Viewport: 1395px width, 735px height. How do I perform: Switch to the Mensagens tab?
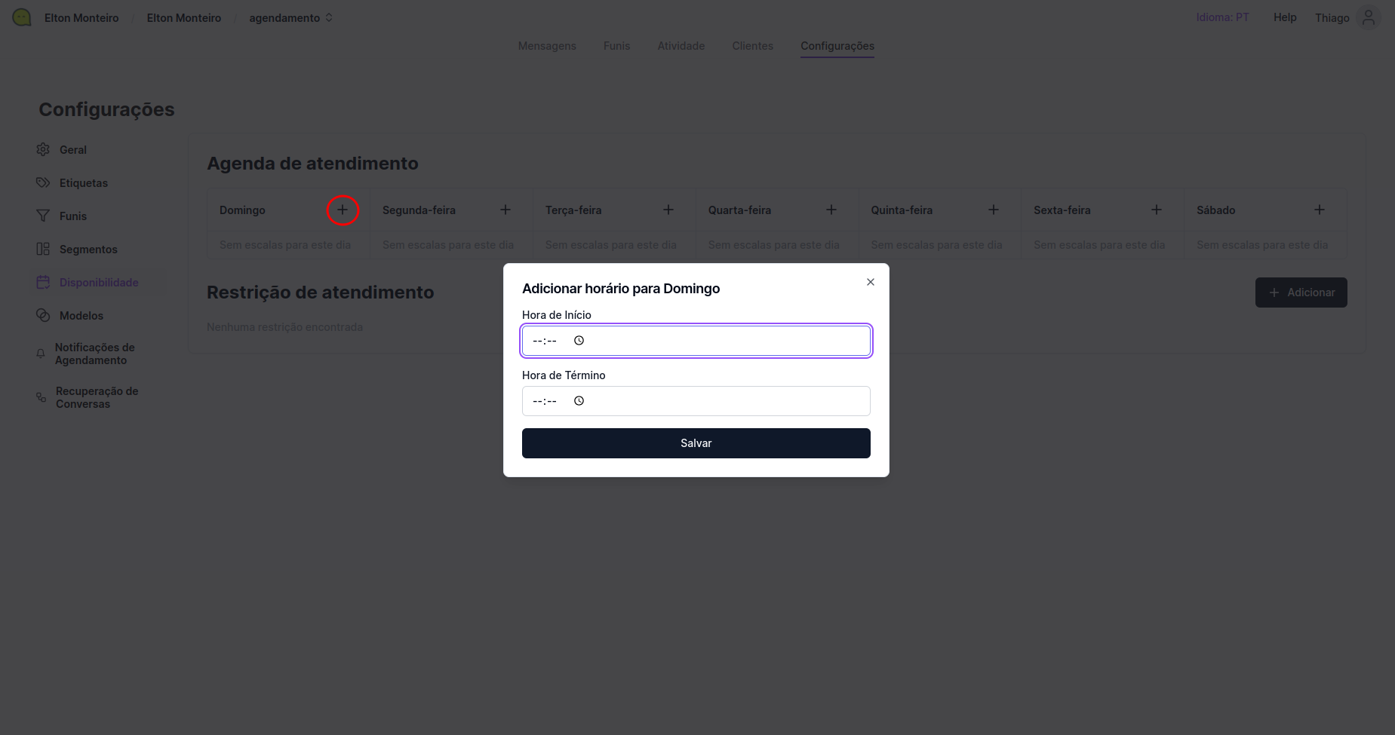click(x=547, y=46)
